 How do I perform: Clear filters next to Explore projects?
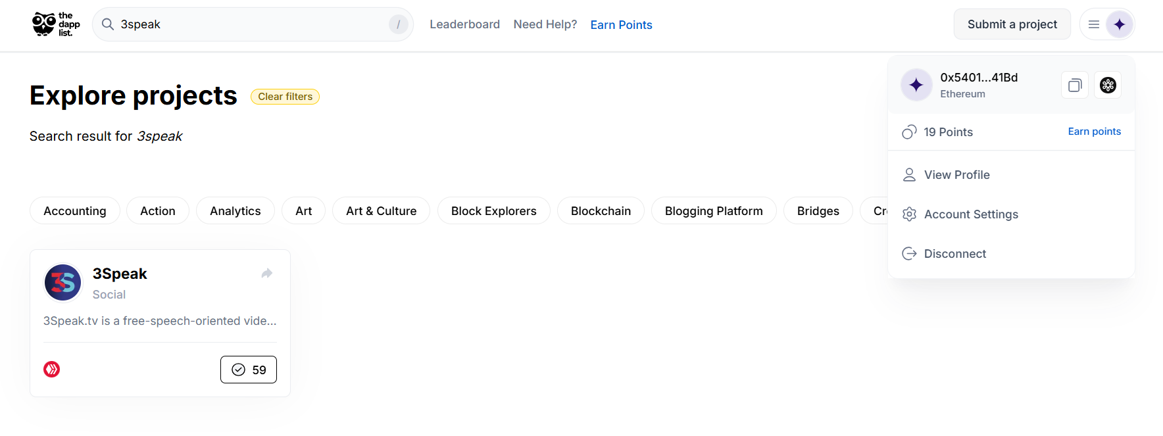pyautogui.click(x=285, y=97)
